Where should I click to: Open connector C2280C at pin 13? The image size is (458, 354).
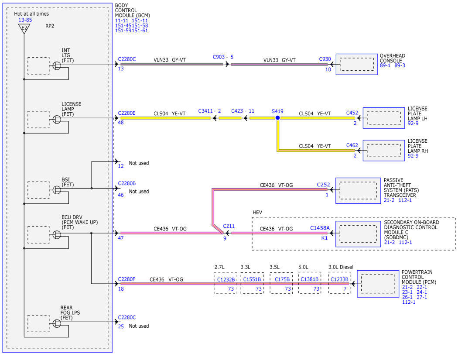[x=127, y=59]
